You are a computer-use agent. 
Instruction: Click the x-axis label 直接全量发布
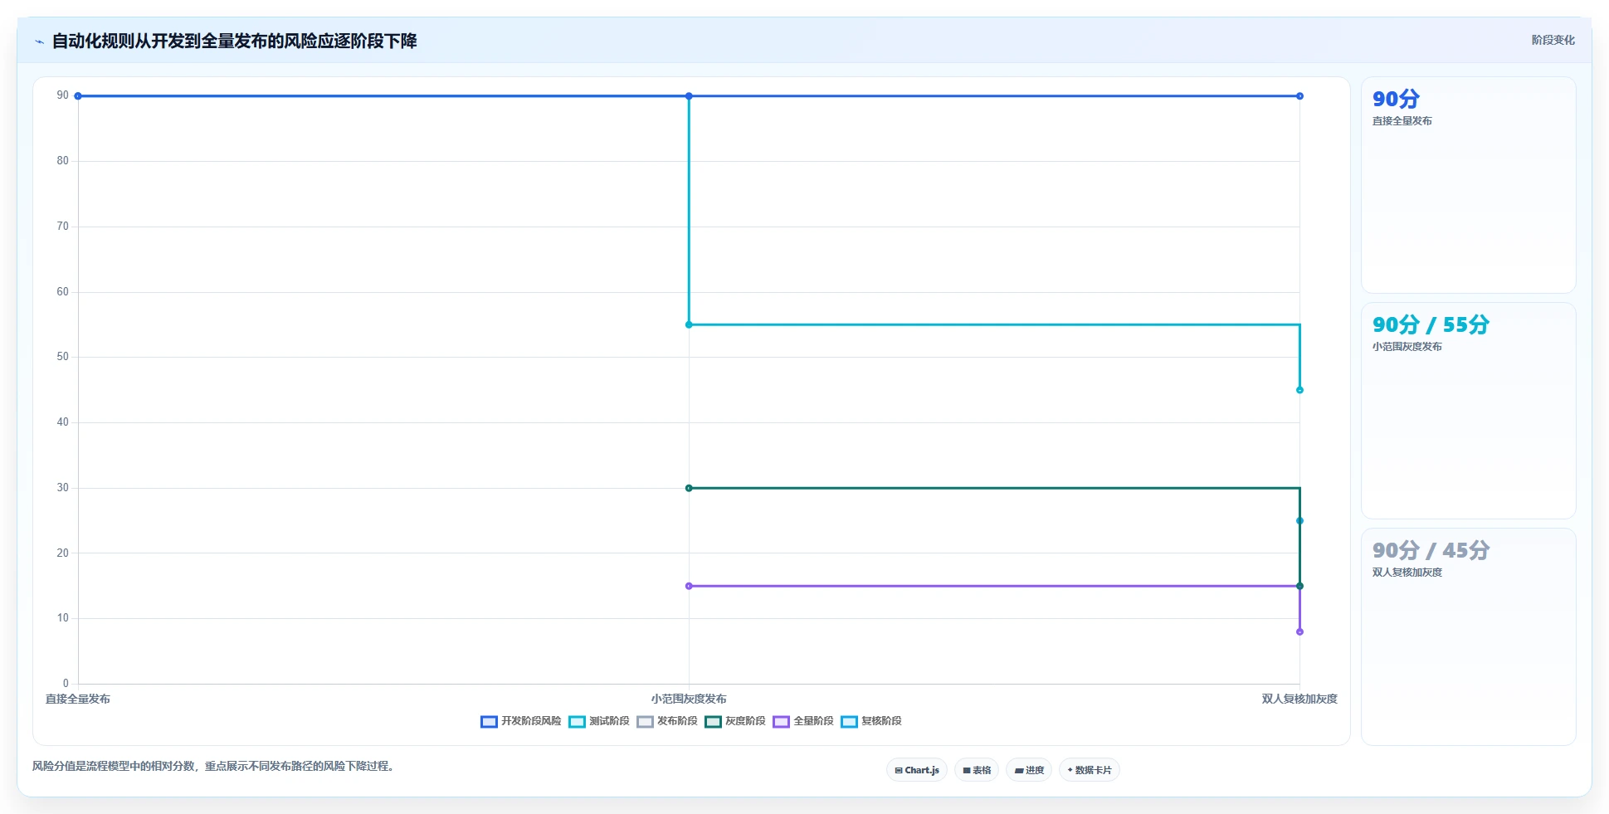78,699
